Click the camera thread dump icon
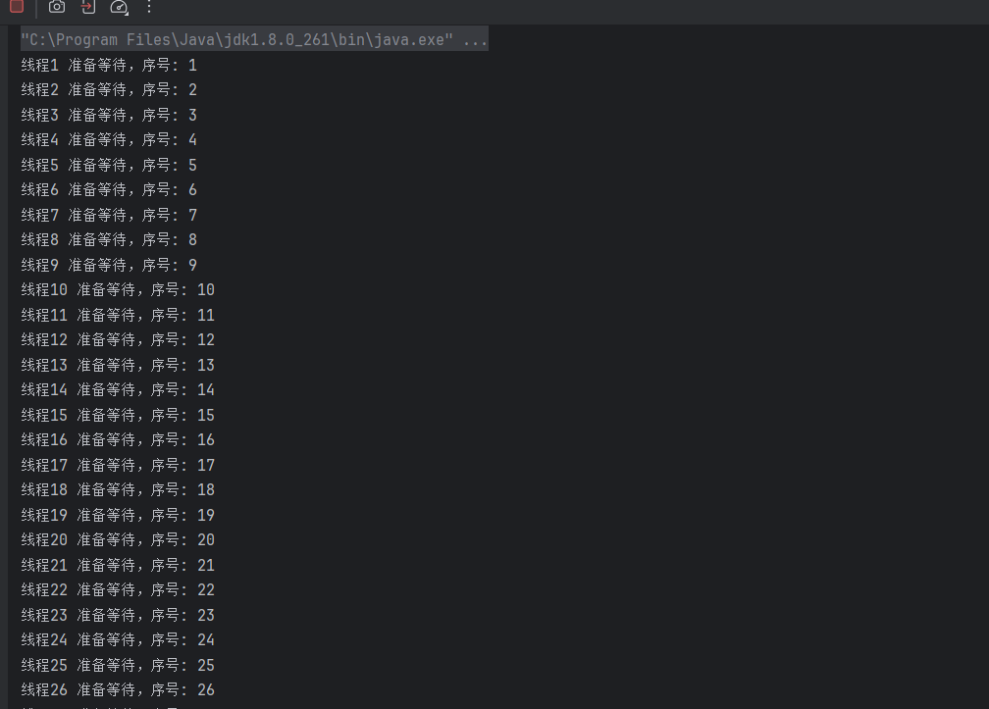Image resolution: width=989 pixels, height=709 pixels. pos(57,7)
